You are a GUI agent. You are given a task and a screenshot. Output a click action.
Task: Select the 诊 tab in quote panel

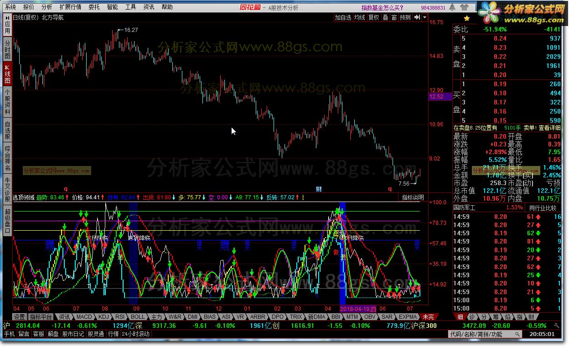point(472,316)
